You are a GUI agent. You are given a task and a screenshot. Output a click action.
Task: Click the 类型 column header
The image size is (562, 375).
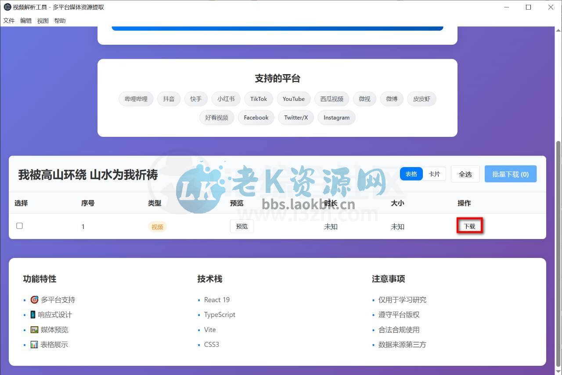click(x=155, y=203)
